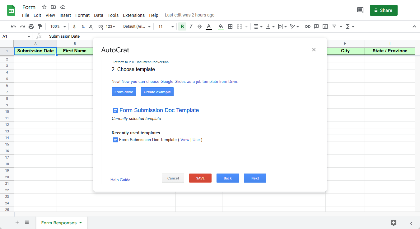Open Last edit was 2 hours ago
Image resolution: width=420 pixels, height=229 pixels.
[x=189, y=15]
